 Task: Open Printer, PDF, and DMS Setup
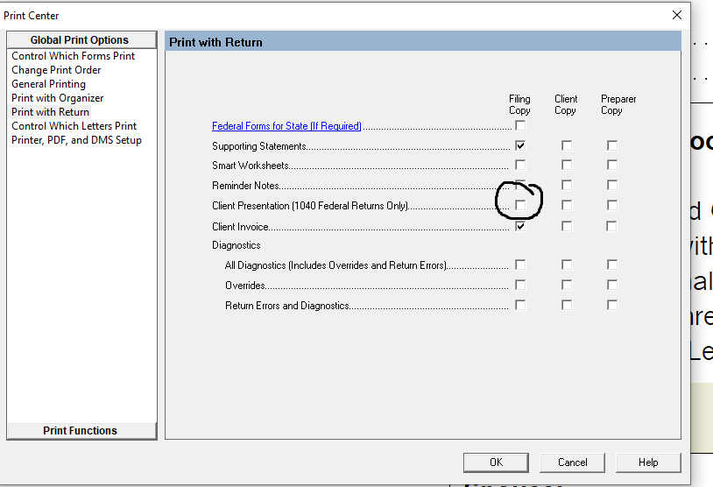[76, 140]
